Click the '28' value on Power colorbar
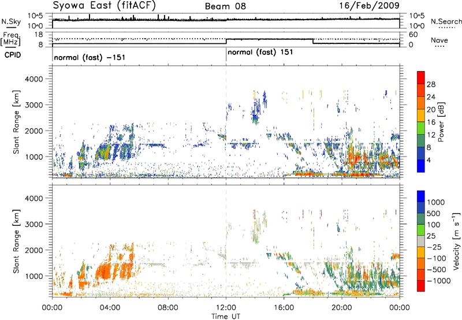The width and height of the screenshot is (462, 320). click(x=431, y=84)
